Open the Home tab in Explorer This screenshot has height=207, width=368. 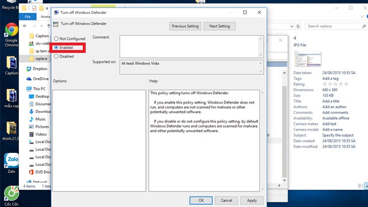point(45,17)
